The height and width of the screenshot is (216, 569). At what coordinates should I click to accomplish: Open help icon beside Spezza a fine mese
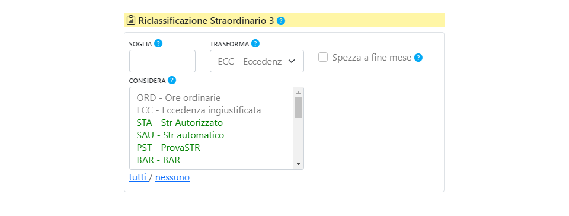418,58
